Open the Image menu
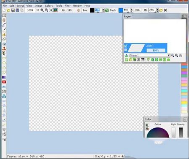The height and width of the screenshot is (159, 189). pyautogui.click(x=38, y=6)
